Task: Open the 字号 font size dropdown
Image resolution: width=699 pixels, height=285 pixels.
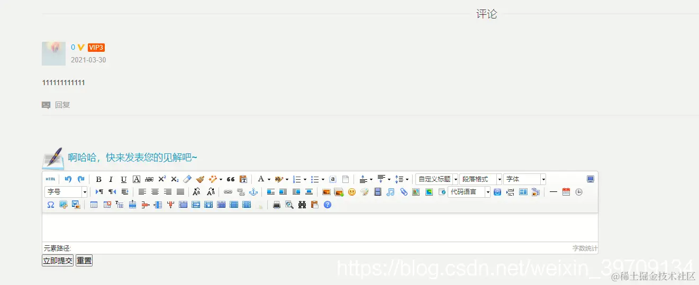Action: tap(66, 192)
